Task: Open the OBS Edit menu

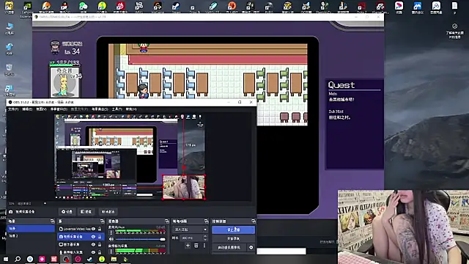Action: pos(27,109)
